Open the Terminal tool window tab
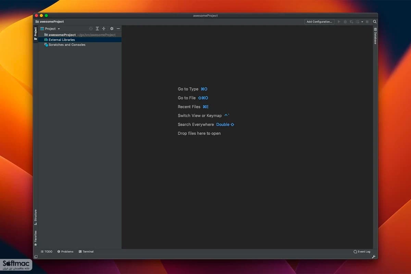 [x=86, y=252]
